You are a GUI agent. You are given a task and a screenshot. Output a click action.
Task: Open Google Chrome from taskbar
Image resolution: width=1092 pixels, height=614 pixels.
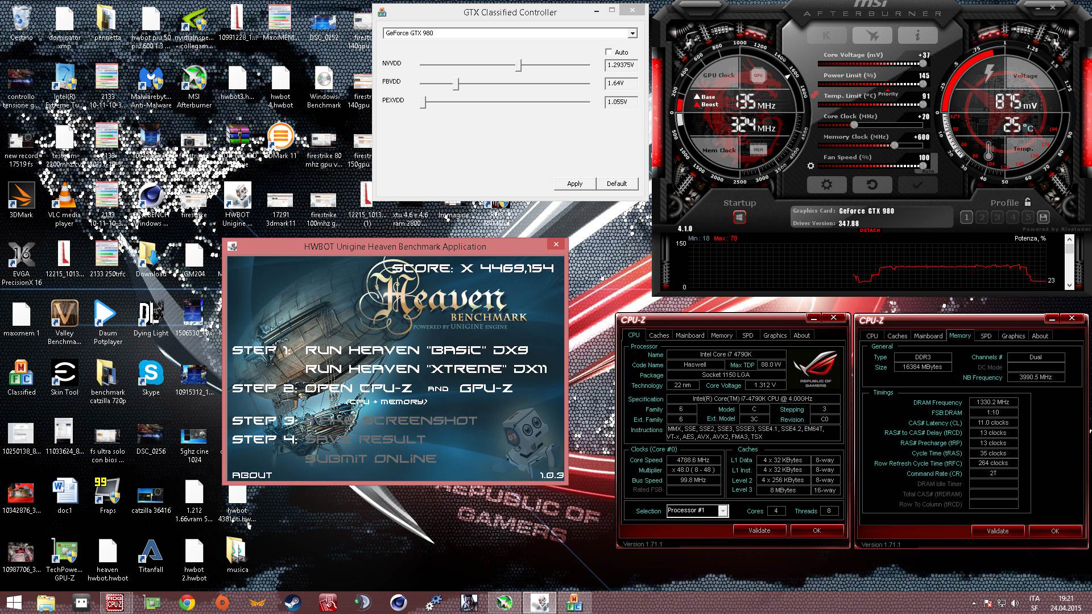coord(187,603)
